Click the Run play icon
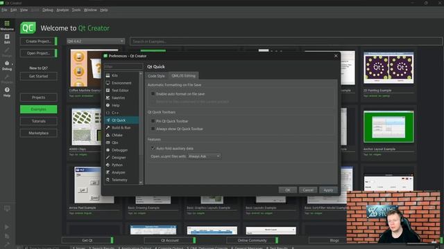Image resolution: width=444 pixels, height=249 pixels. 7,227
